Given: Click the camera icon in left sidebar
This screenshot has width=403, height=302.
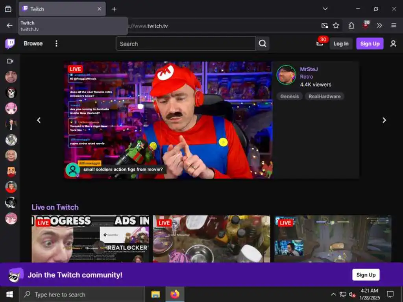Looking at the screenshot, I should pos(10,61).
